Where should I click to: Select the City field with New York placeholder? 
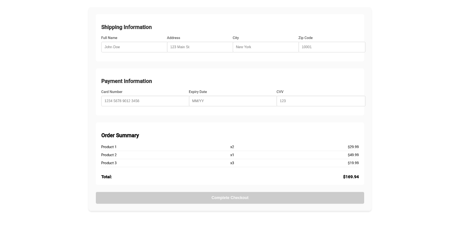(265, 47)
